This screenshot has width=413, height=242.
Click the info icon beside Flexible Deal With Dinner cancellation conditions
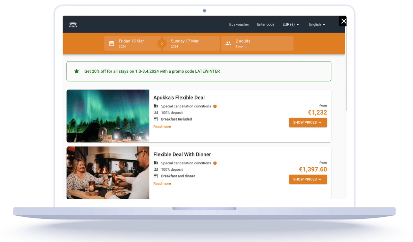[215, 163]
